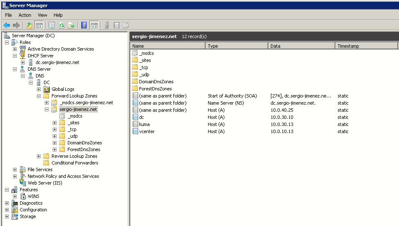The width and height of the screenshot is (399, 226).
Task: Click the Global Logs icon
Action: (46, 89)
